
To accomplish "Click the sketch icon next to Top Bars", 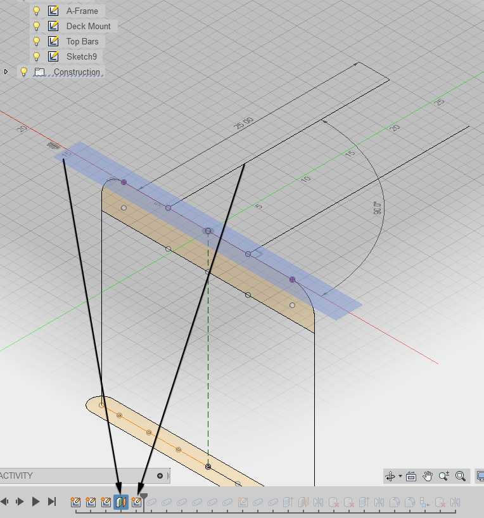I will (x=53, y=41).
